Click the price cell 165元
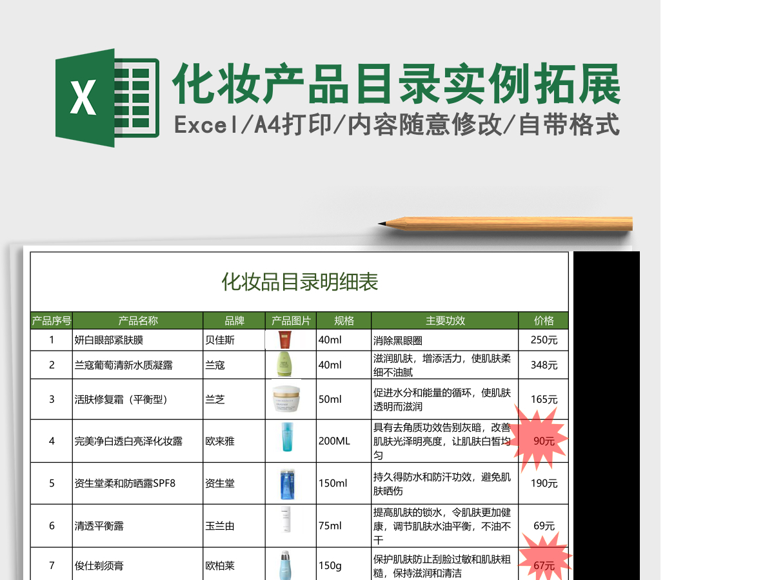 point(544,399)
